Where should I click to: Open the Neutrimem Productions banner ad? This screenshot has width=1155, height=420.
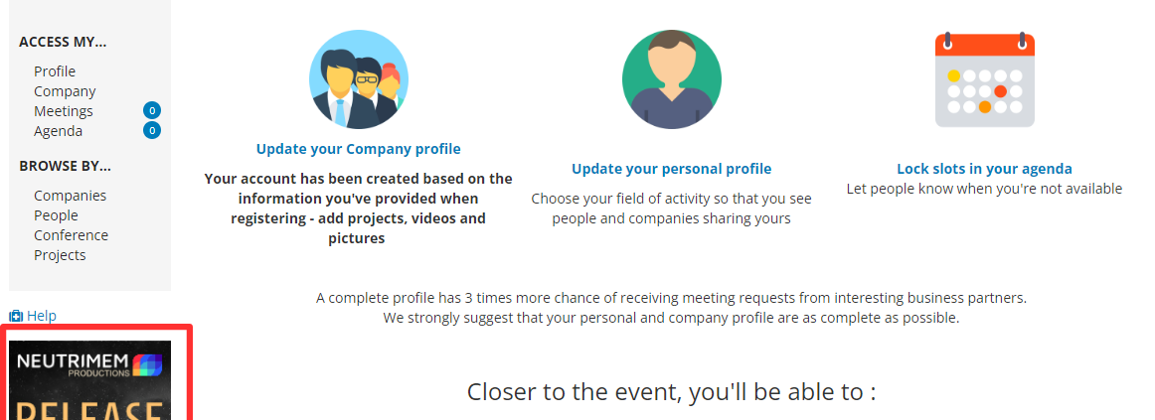coord(89,380)
